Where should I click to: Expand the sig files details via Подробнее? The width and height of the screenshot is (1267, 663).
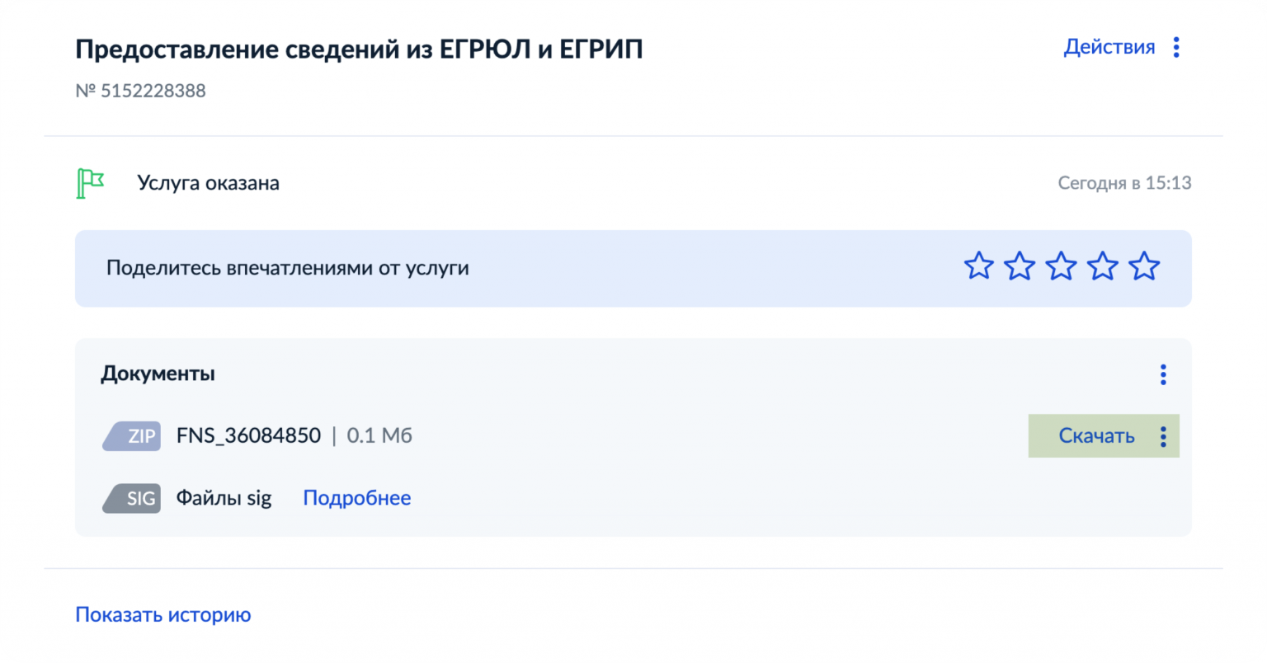coord(356,498)
